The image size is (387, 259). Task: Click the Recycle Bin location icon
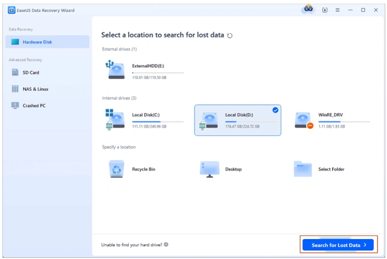click(117, 169)
